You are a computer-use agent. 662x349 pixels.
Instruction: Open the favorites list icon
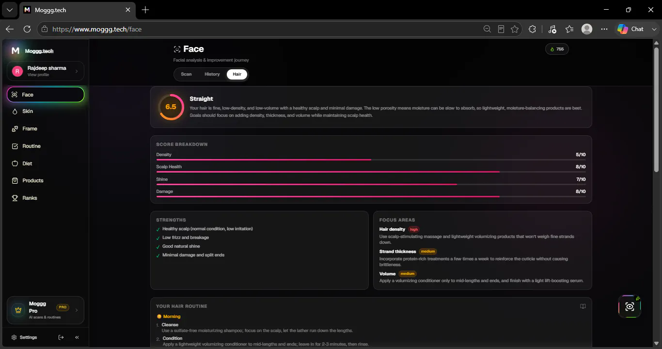[569, 29]
